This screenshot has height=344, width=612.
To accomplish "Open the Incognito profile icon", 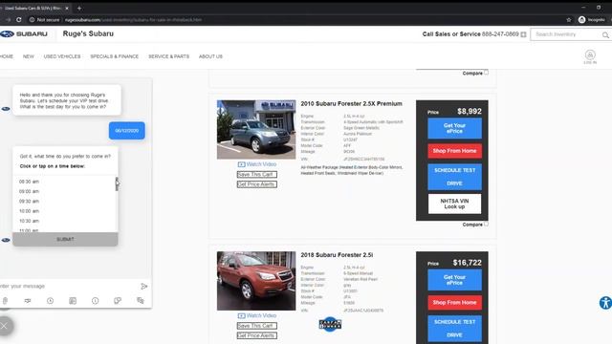I will [x=582, y=19].
